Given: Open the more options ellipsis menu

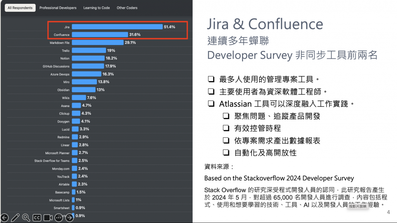Looking at the screenshot, I should pos(59,218).
